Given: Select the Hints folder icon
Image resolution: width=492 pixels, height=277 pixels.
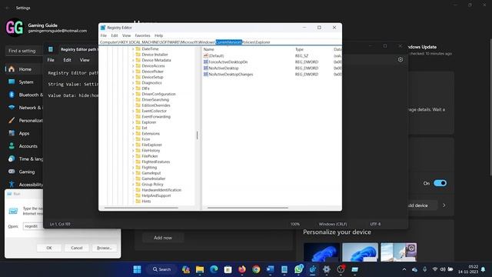Looking at the screenshot, I should tap(138, 202).
